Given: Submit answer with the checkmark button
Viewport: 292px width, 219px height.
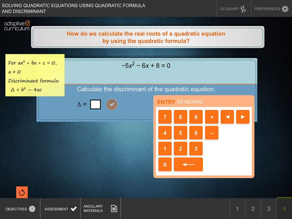Looking at the screenshot, I should [x=112, y=105].
